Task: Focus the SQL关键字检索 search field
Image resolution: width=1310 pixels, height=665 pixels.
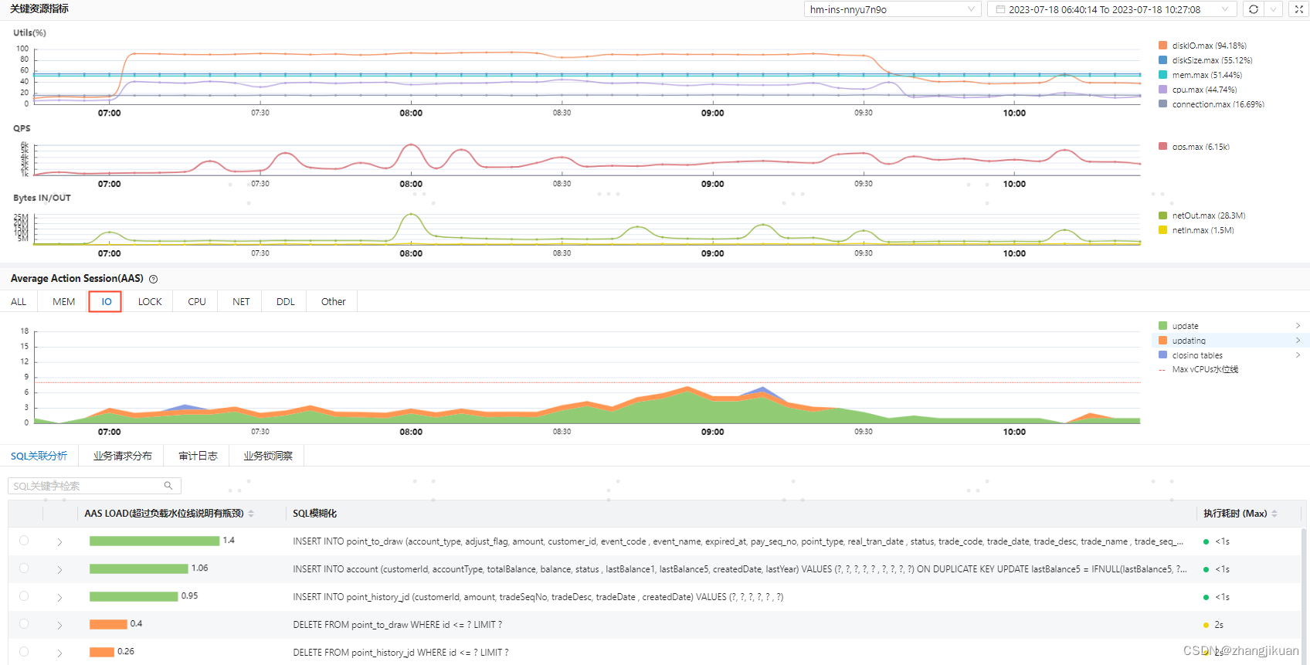Action: click(94, 486)
